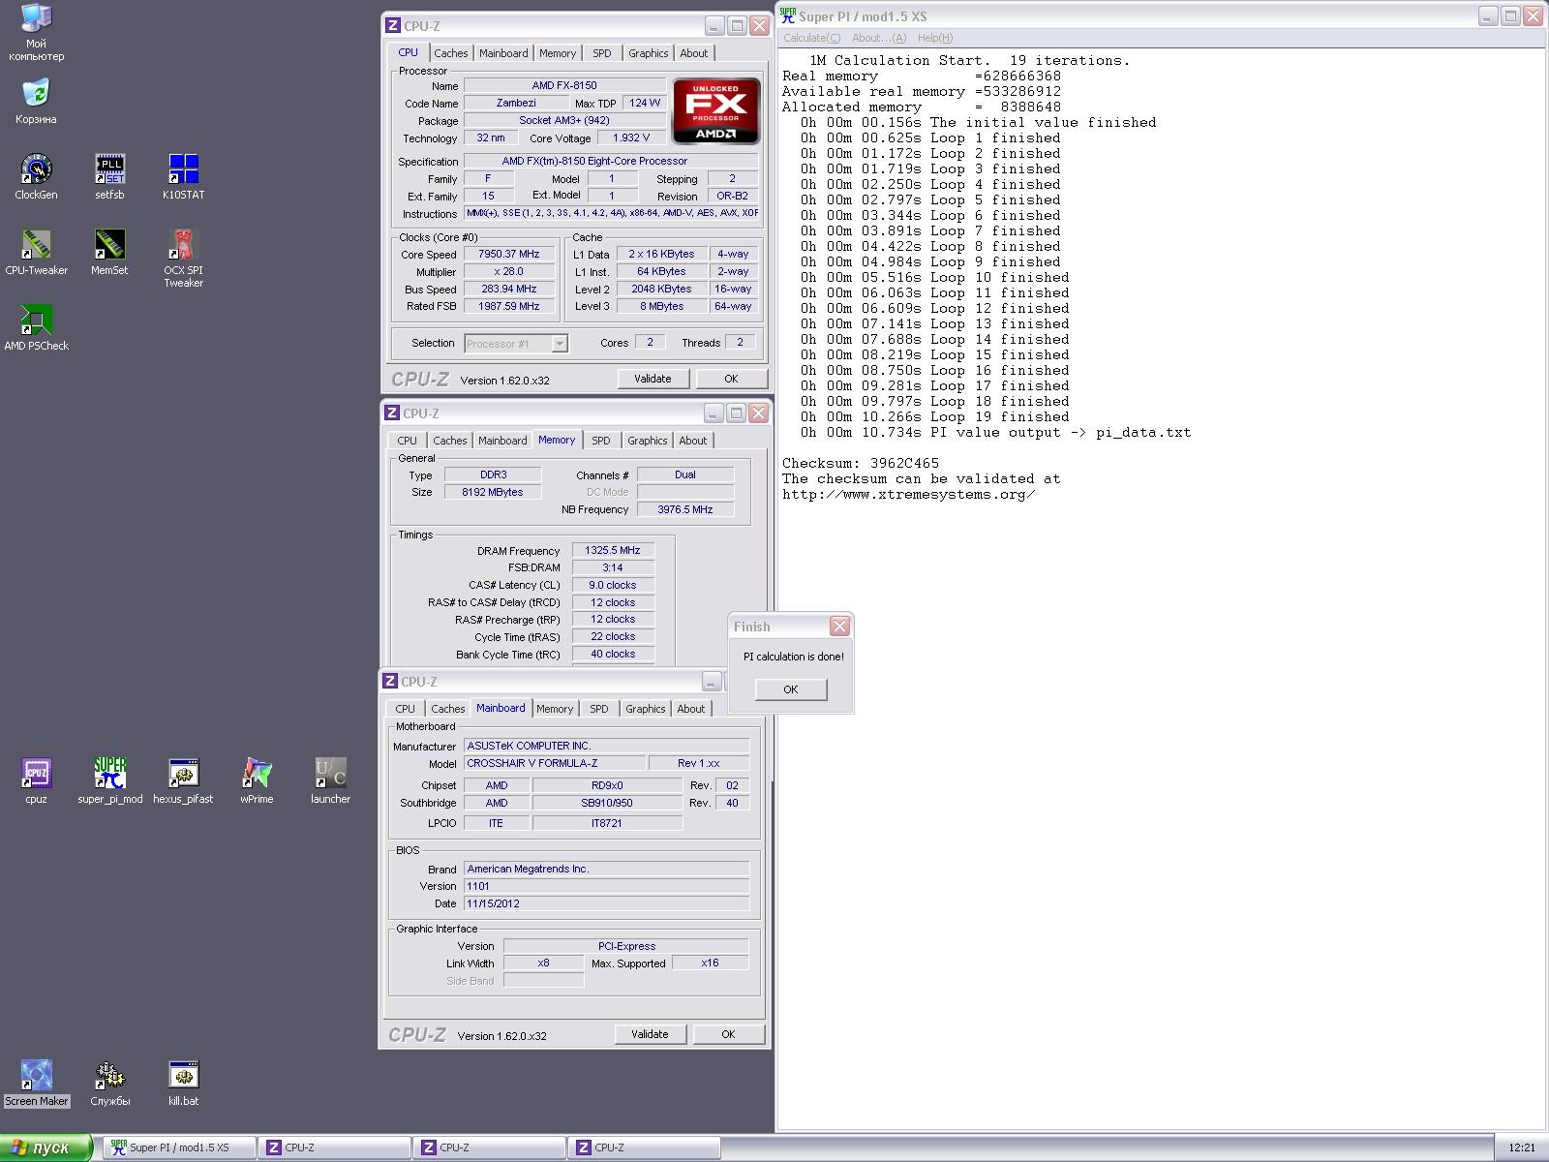
Task: Launch MemSet from the desktop
Action: [x=109, y=252]
